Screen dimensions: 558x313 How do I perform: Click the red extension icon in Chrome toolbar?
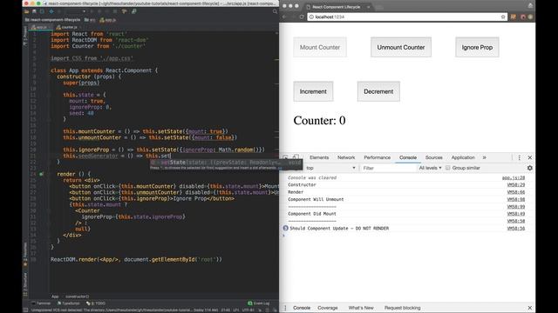[x=523, y=17]
